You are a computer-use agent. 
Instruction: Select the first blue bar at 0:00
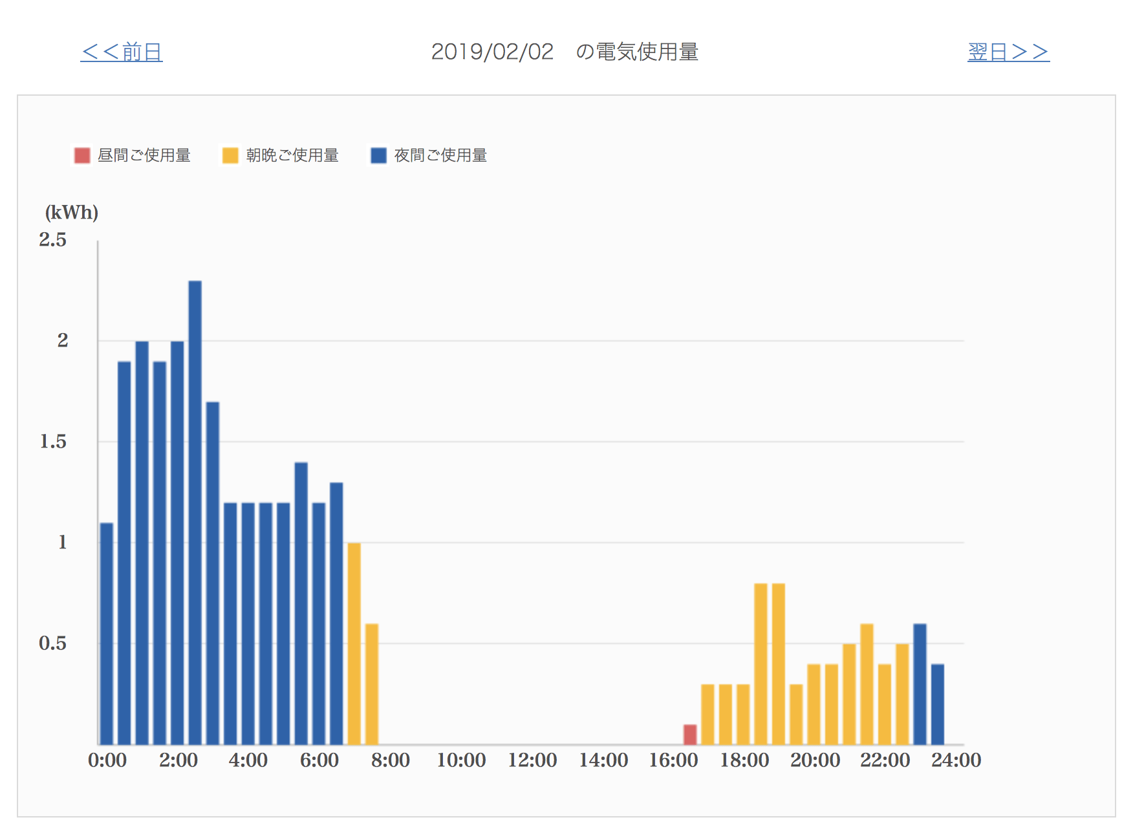[107, 634]
